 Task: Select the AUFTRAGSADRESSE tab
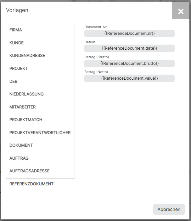point(29,171)
